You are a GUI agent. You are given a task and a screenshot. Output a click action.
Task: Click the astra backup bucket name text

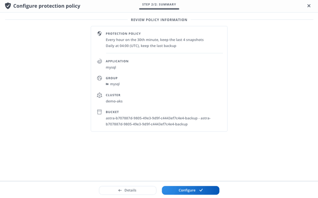(x=158, y=121)
